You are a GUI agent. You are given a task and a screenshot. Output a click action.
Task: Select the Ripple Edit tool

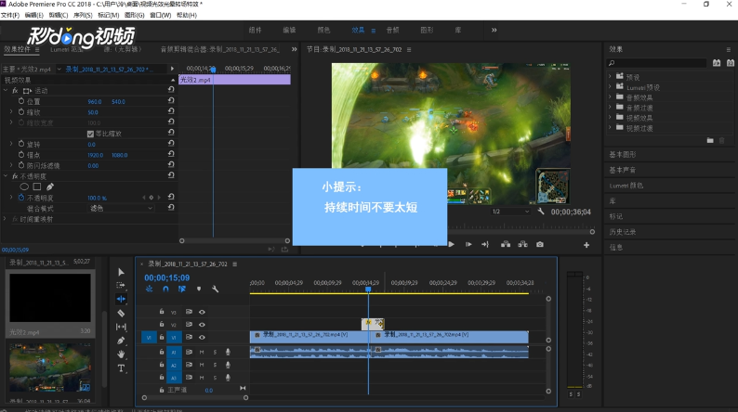point(121,299)
